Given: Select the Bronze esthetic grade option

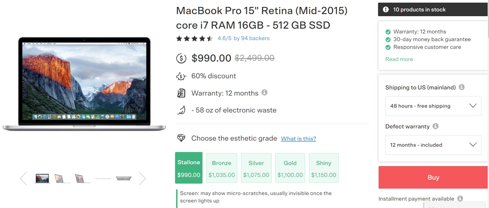Looking at the screenshot, I should [x=222, y=168].
